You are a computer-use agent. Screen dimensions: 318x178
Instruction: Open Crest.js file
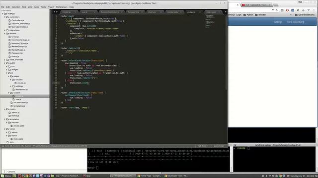point(15,37)
